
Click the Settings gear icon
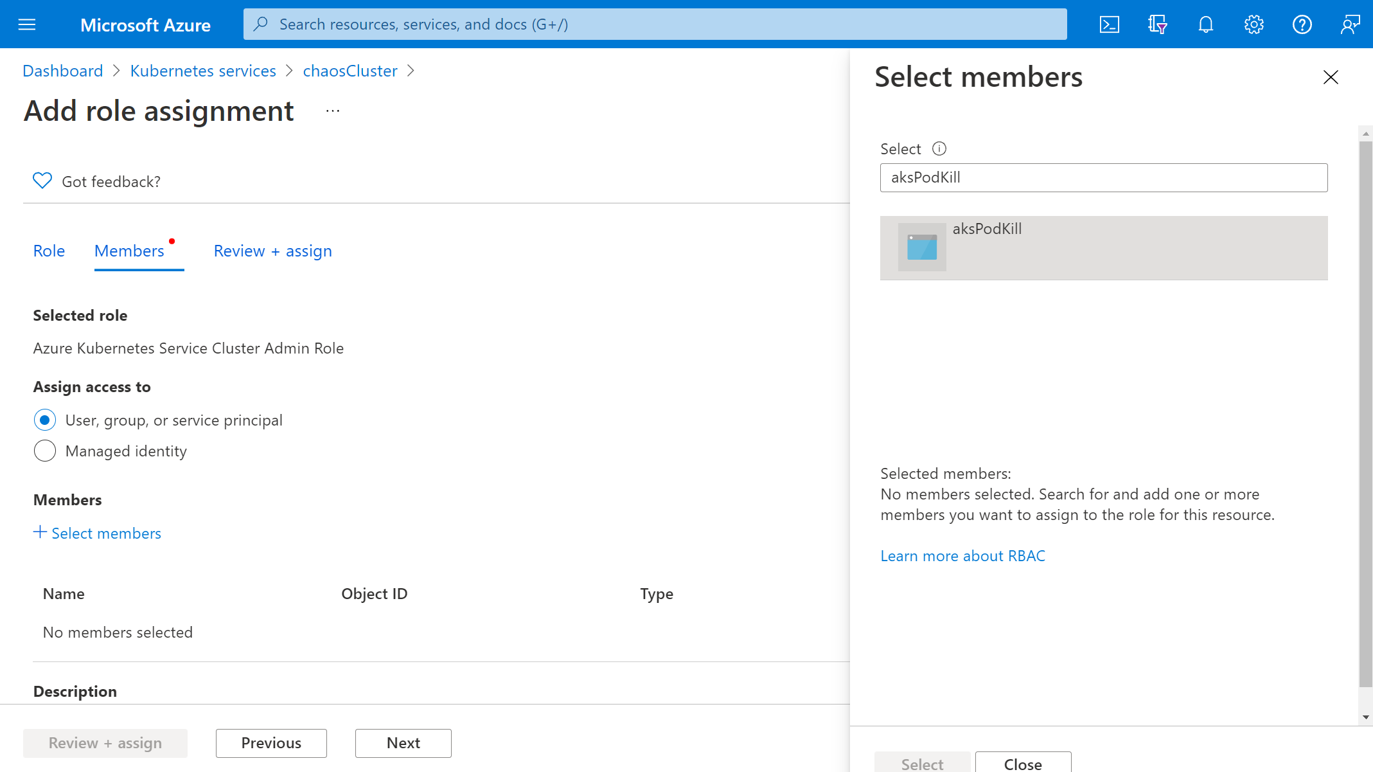coord(1254,24)
